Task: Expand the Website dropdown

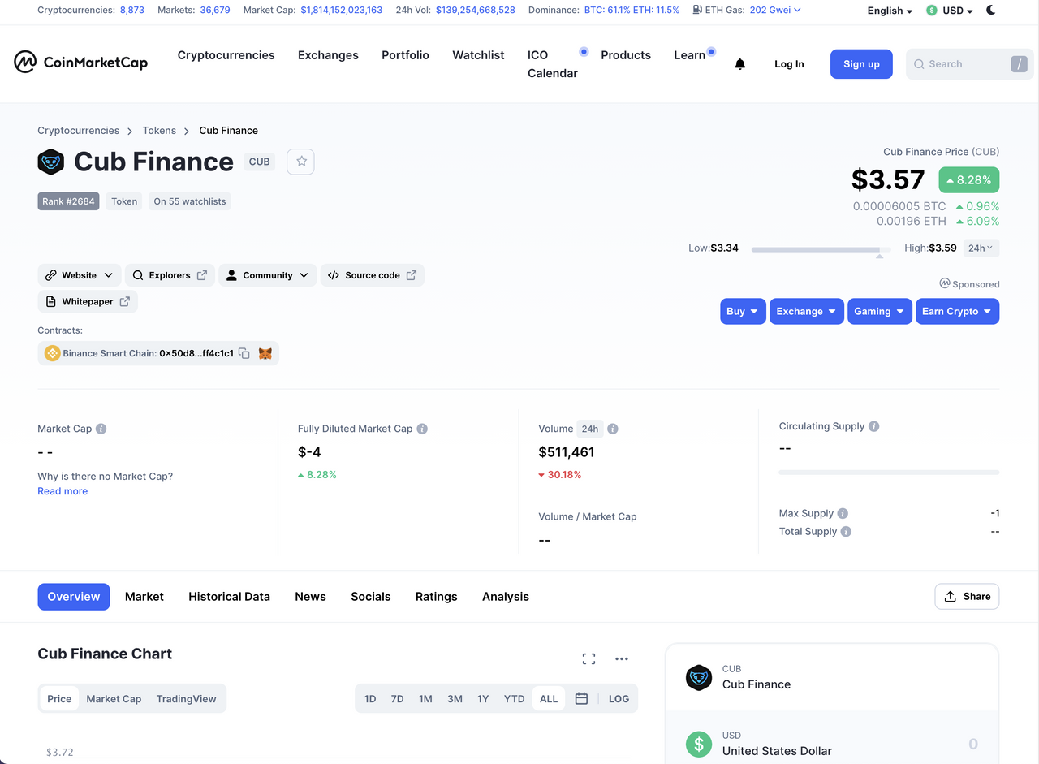Action: [80, 275]
